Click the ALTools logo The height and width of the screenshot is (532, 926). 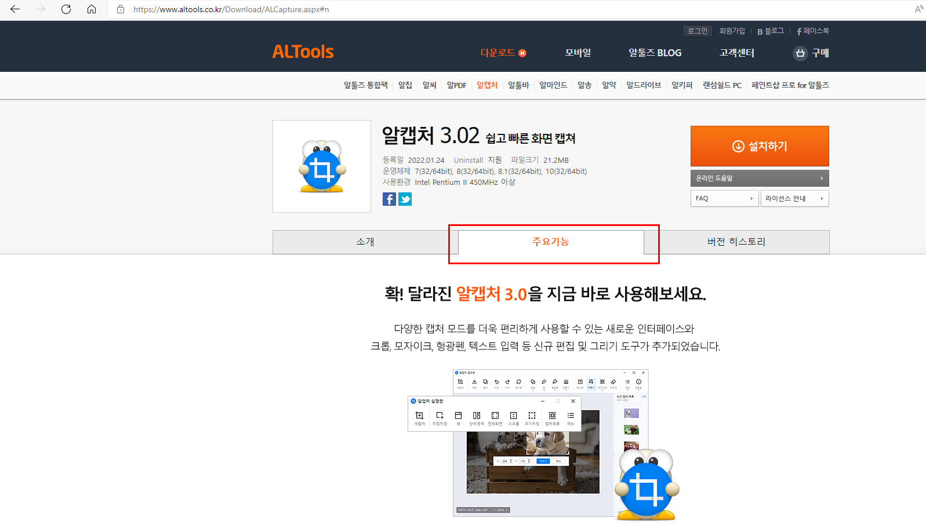tap(303, 52)
